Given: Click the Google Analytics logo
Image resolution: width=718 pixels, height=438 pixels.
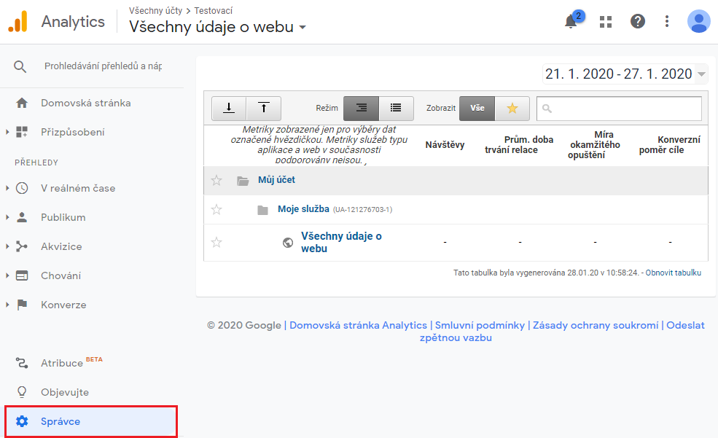Looking at the screenshot, I should 17,22.
